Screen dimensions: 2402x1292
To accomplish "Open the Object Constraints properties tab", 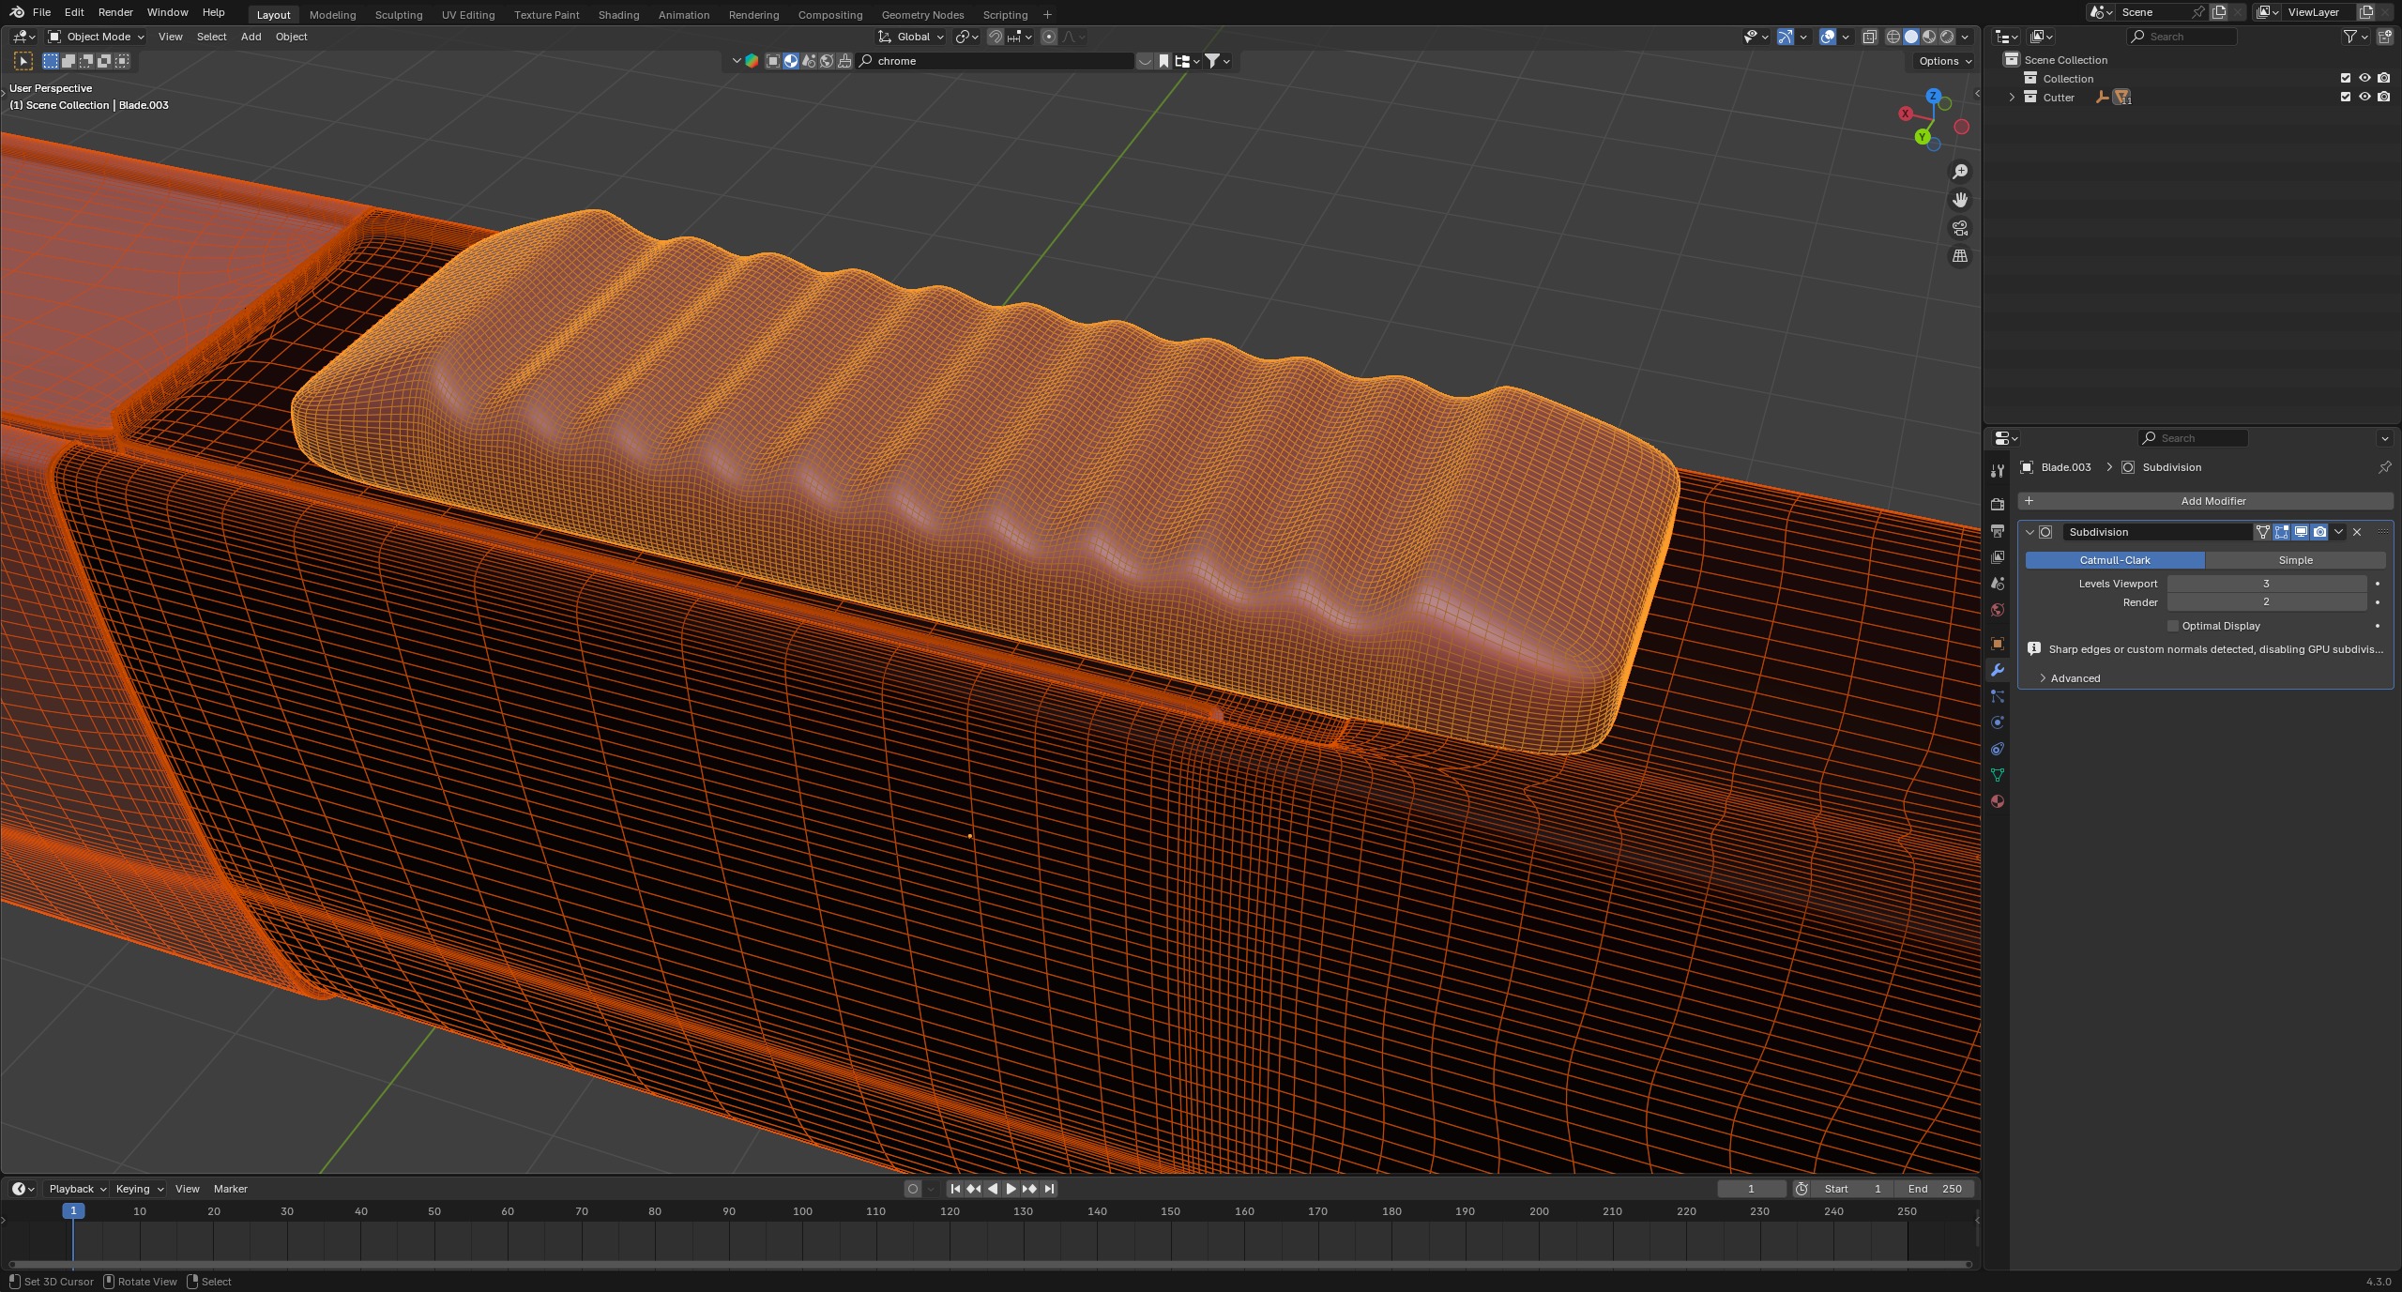I will pos(1997,749).
